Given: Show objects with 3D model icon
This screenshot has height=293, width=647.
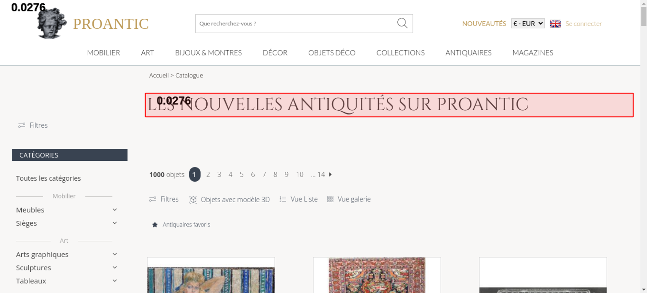Looking at the screenshot, I should point(193,199).
